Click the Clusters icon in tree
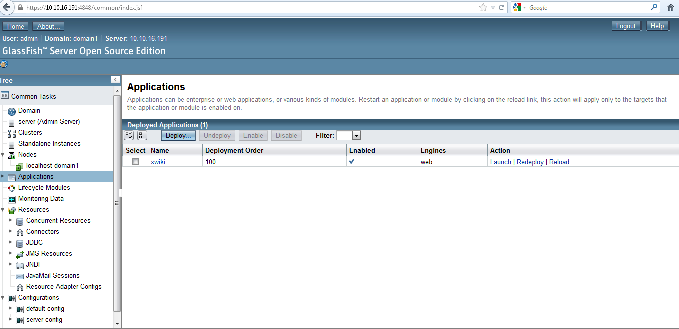Viewport: 679px width, 329px height. tap(12, 133)
